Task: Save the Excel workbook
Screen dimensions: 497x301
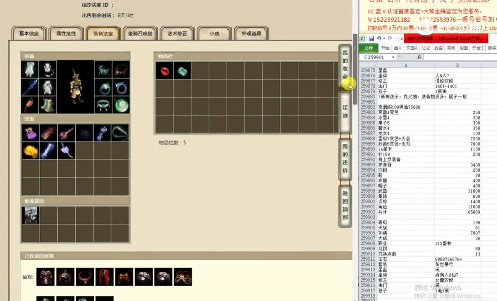Action: (371, 38)
